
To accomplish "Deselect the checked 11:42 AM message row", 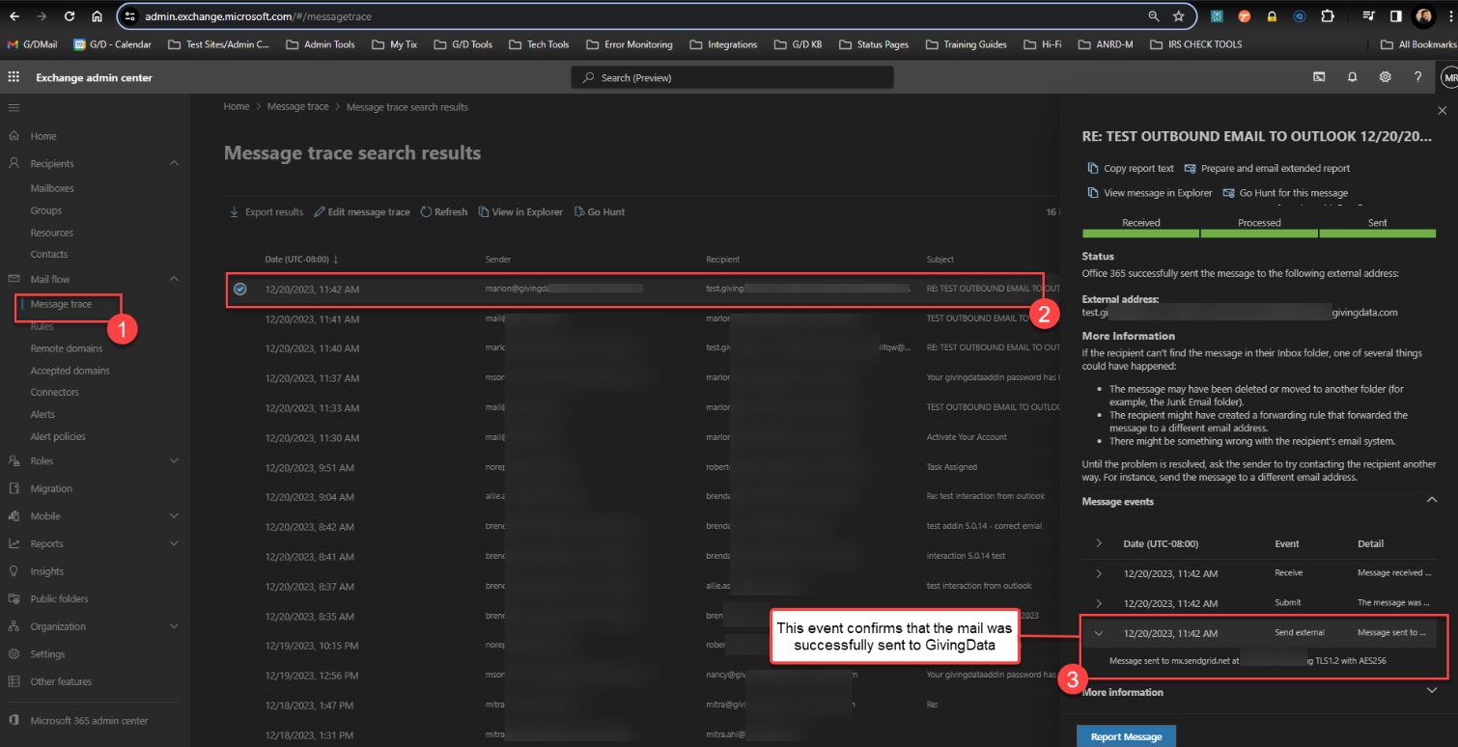I will coord(240,289).
